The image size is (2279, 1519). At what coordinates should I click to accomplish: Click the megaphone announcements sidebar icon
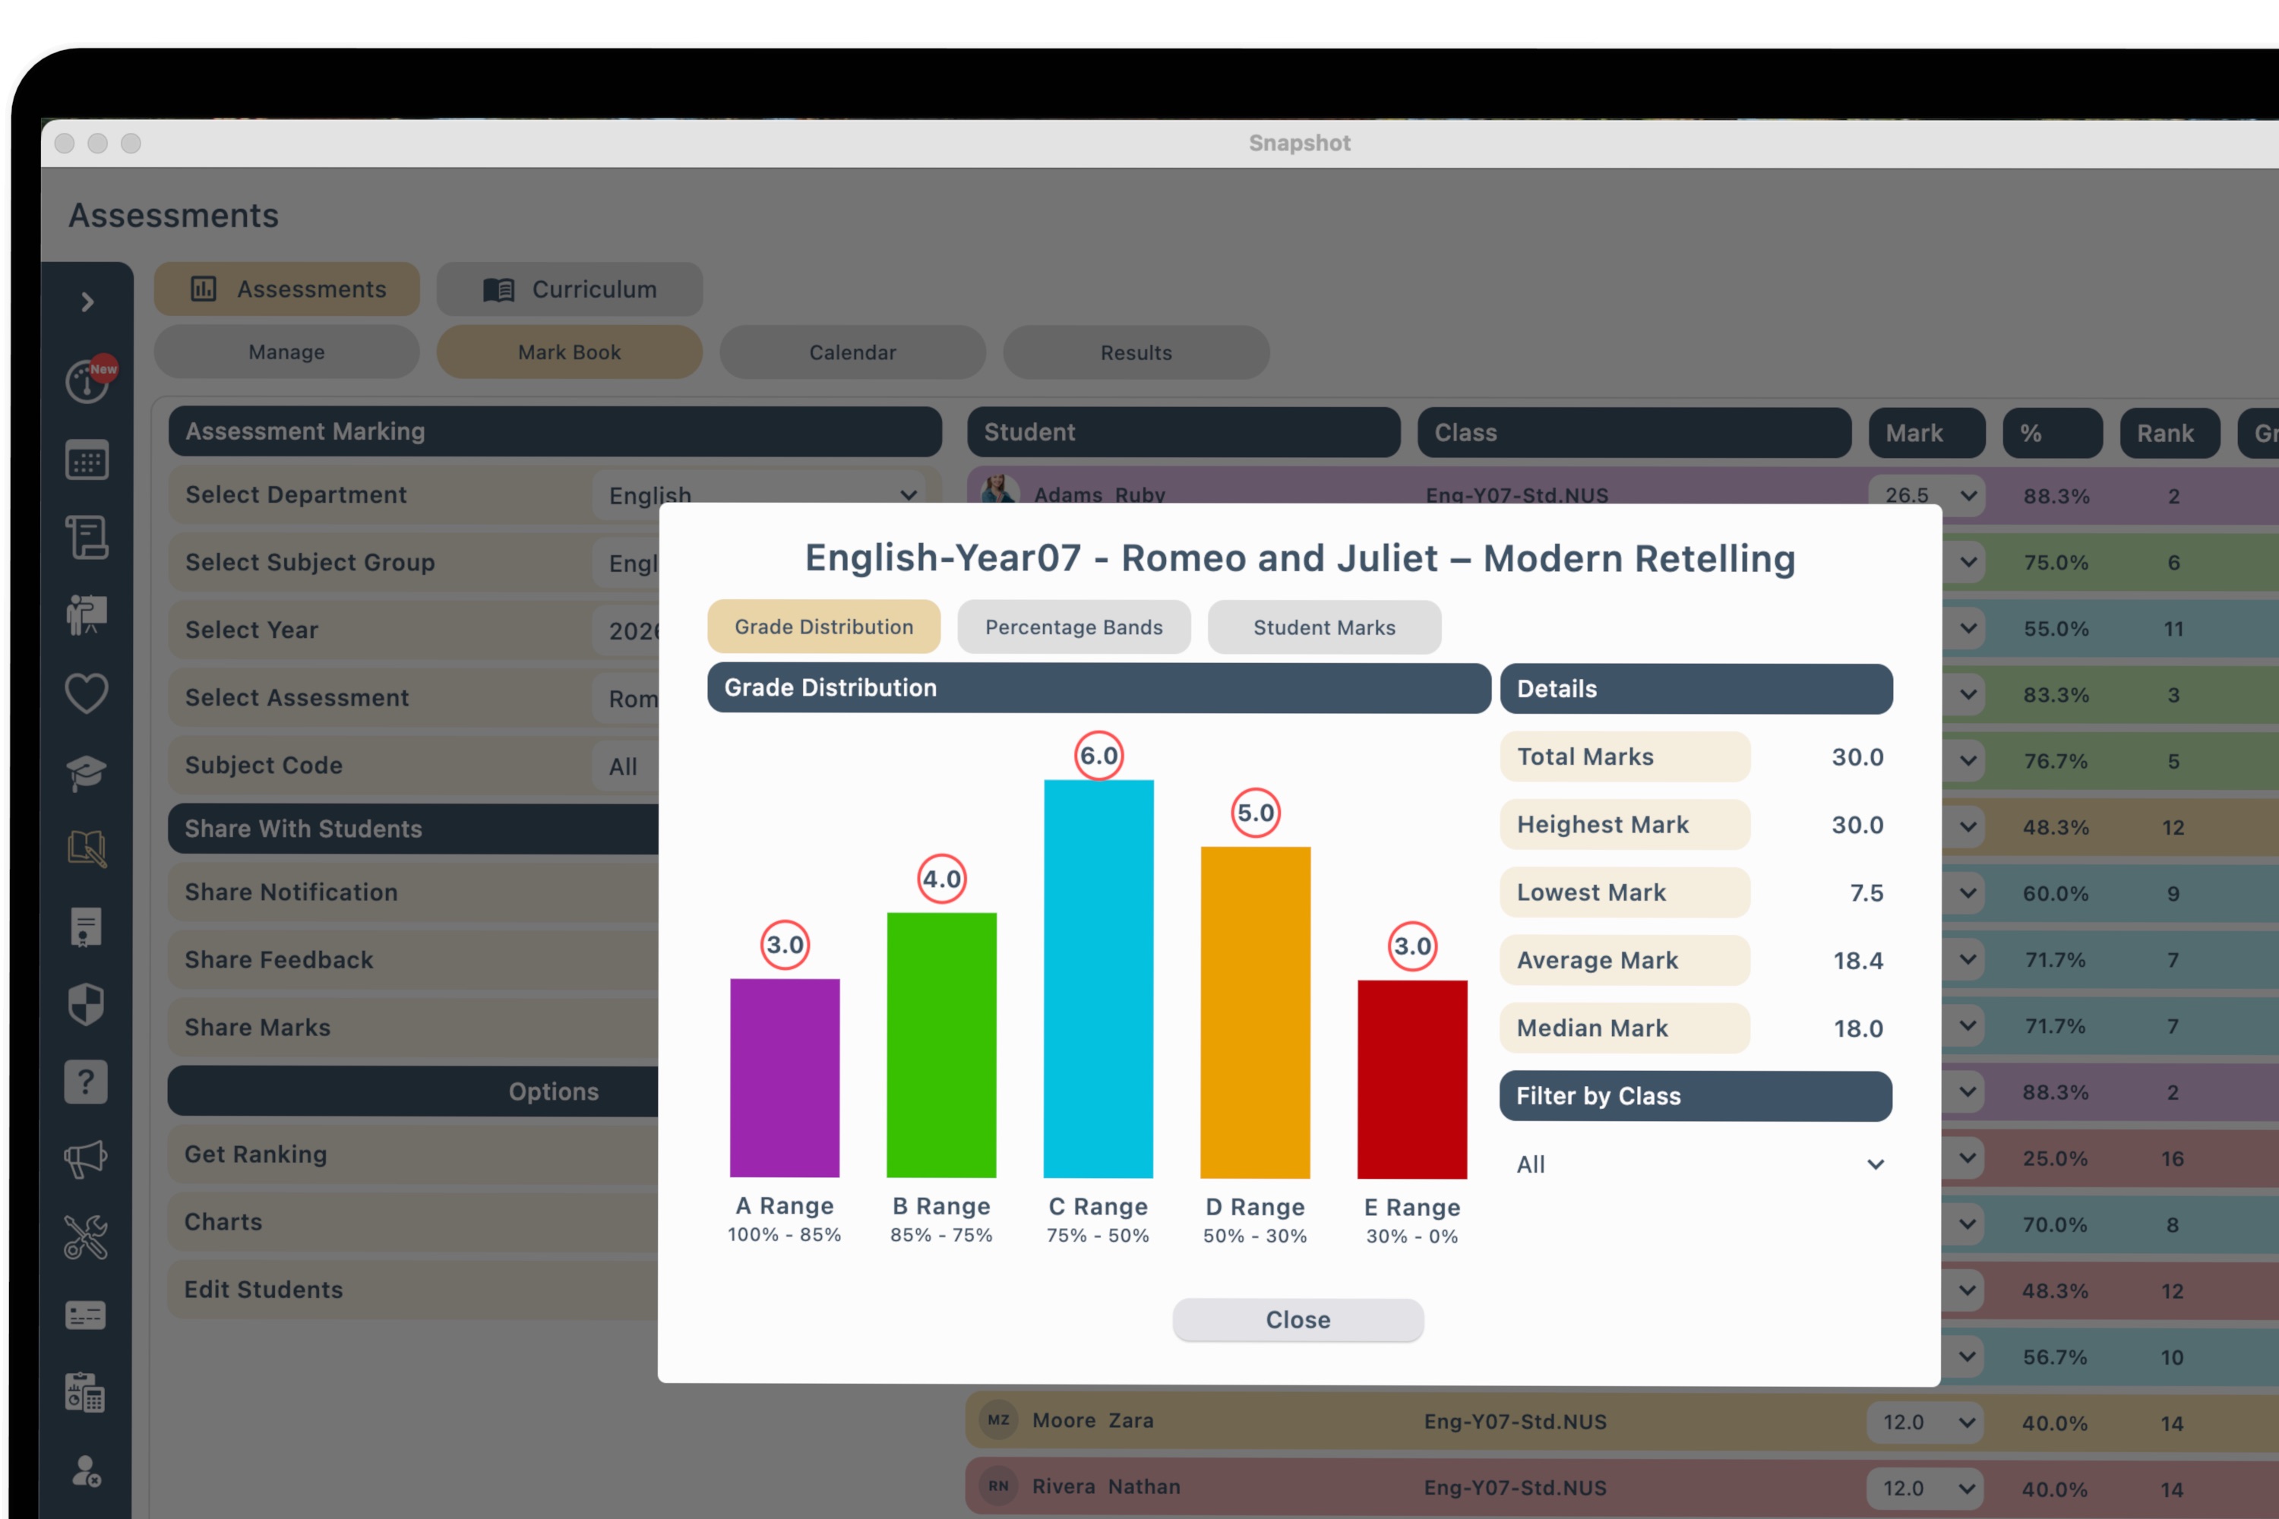click(85, 1159)
